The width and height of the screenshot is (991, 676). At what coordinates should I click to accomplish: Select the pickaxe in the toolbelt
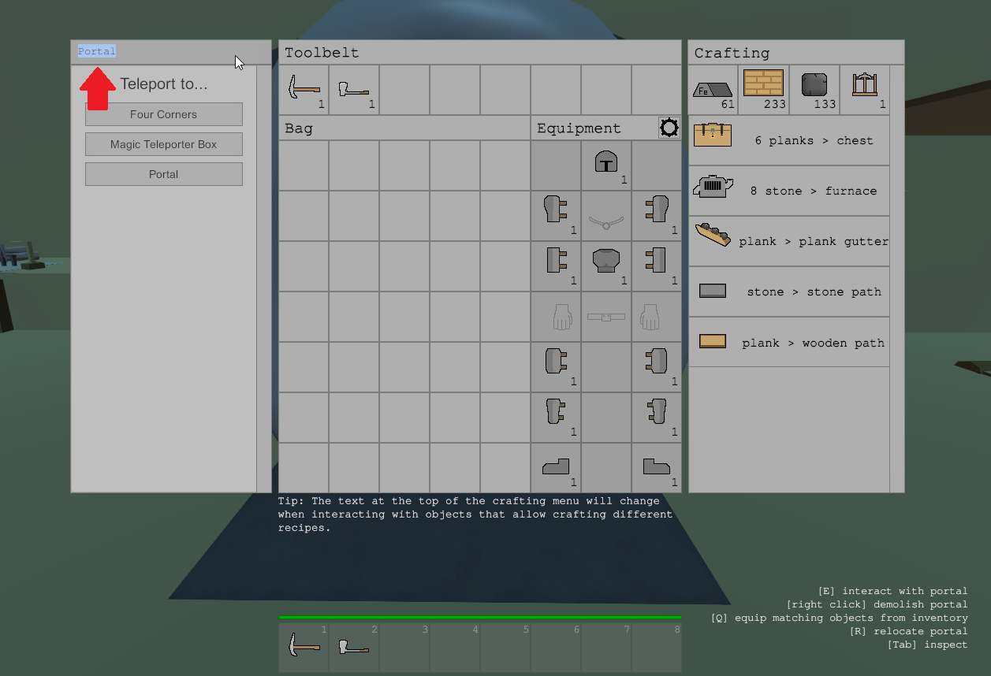point(304,90)
